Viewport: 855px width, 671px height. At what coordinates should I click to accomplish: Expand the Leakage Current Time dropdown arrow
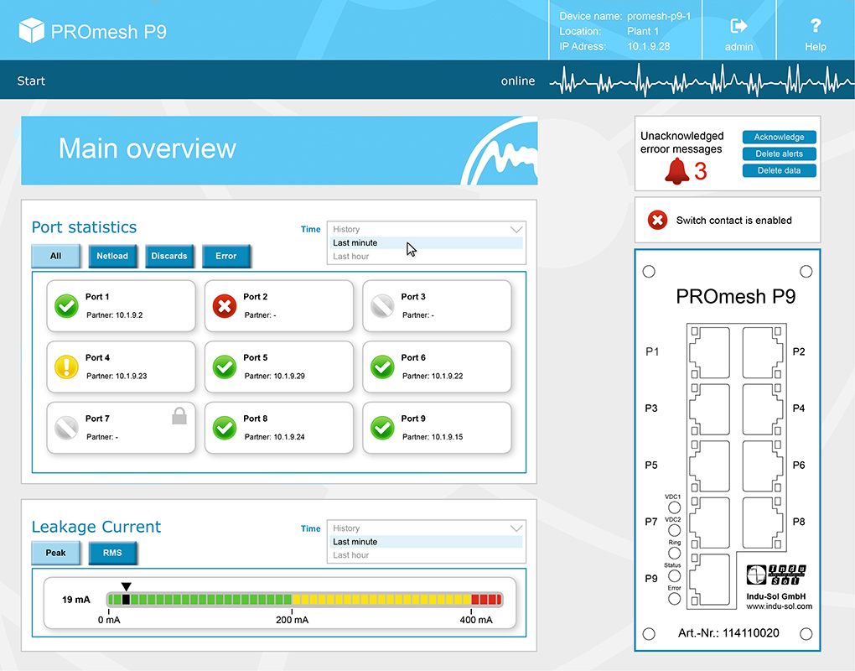coord(516,528)
